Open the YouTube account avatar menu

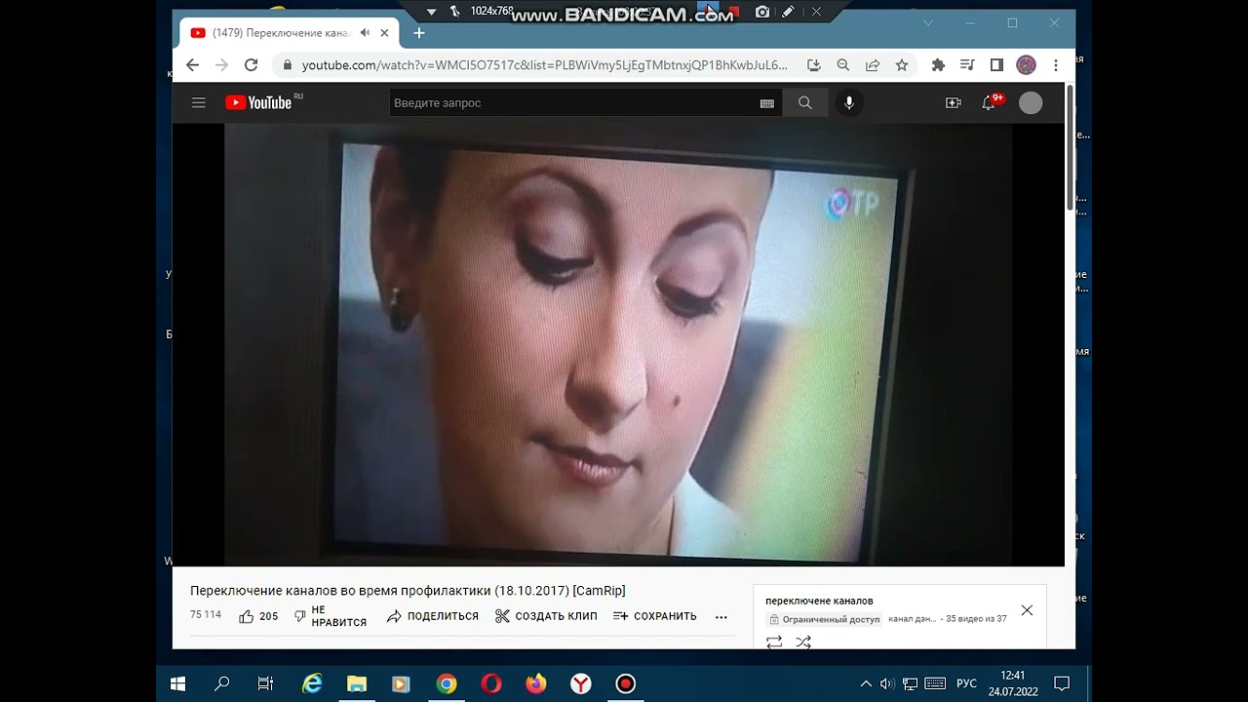[1031, 102]
